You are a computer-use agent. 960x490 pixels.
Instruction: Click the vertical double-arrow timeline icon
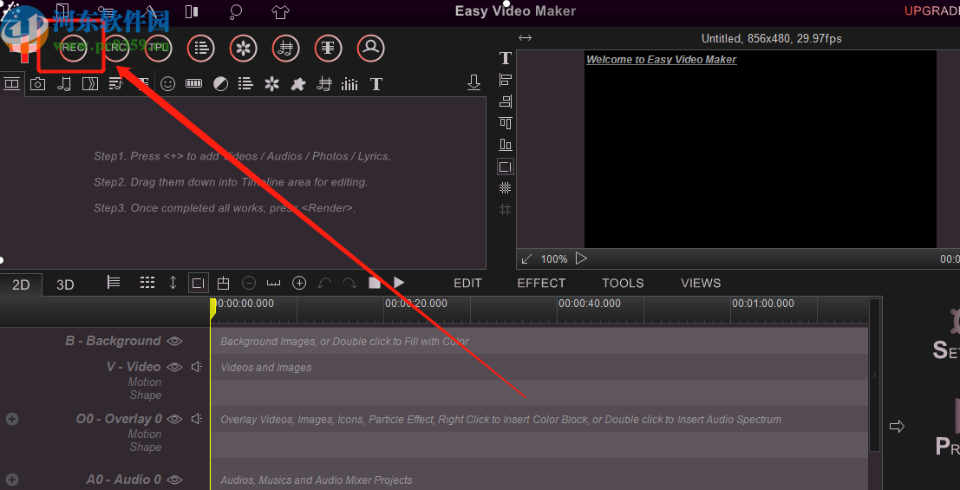(173, 283)
